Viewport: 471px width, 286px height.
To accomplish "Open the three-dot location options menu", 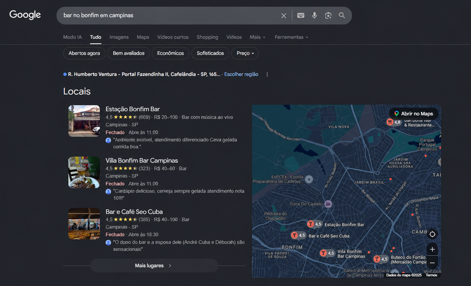I will pos(267,74).
